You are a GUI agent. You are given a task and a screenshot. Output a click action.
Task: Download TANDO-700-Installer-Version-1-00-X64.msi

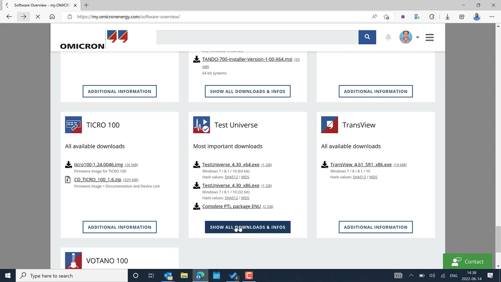247,59
